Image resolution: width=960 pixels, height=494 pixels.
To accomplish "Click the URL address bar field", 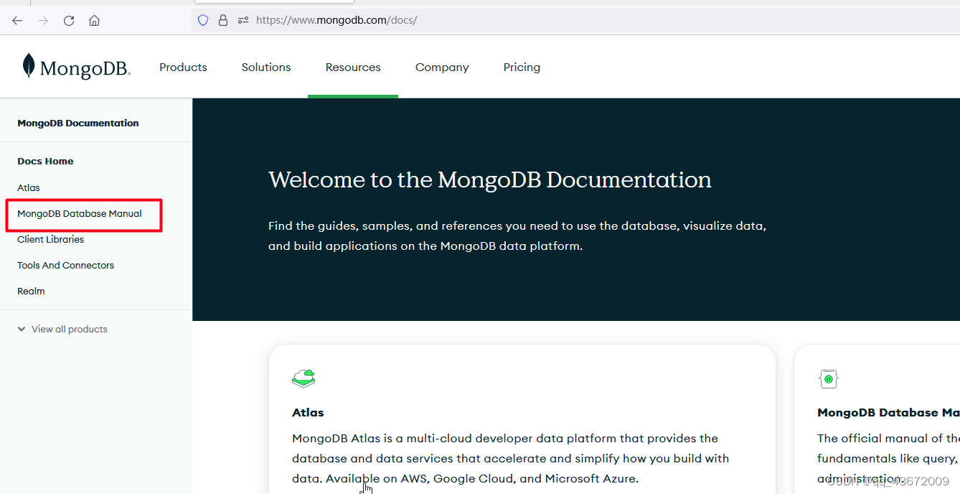I will [x=576, y=20].
